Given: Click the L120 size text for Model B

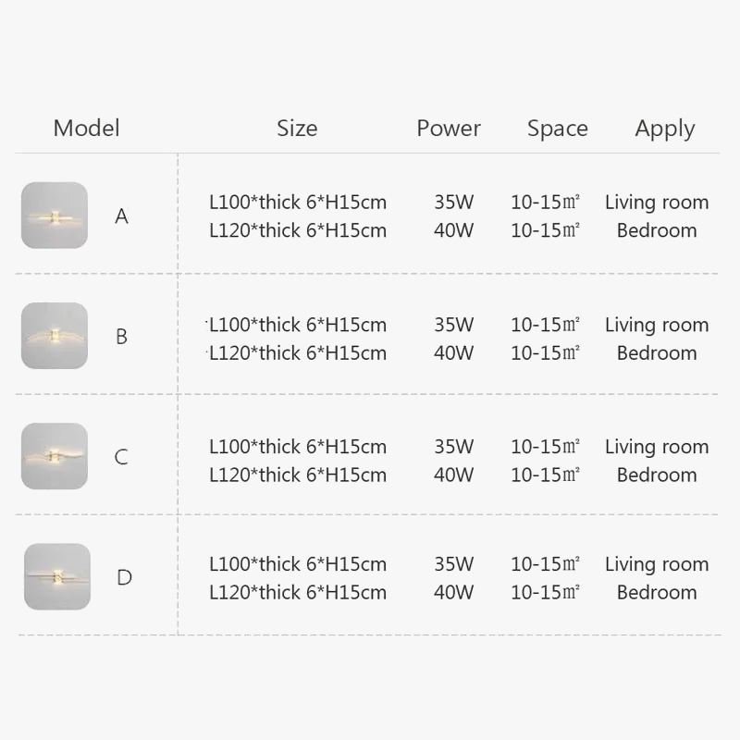Looking at the screenshot, I should tap(298, 352).
